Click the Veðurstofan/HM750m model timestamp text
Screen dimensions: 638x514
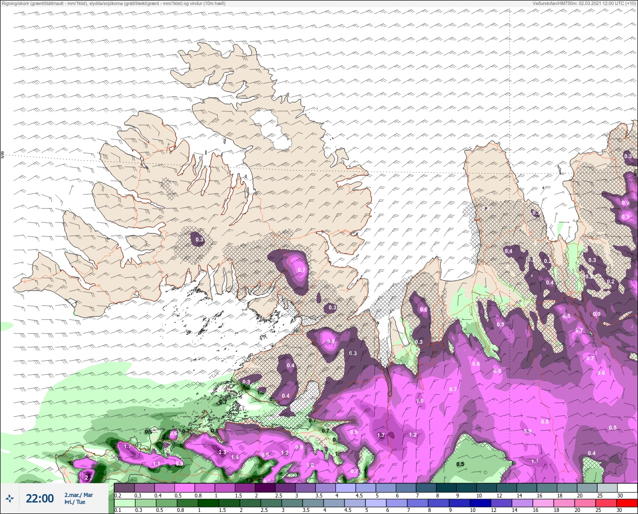(584, 3)
